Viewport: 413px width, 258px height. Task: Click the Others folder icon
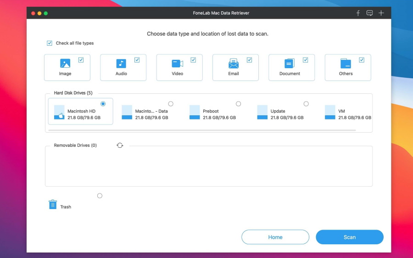pyautogui.click(x=346, y=64)
